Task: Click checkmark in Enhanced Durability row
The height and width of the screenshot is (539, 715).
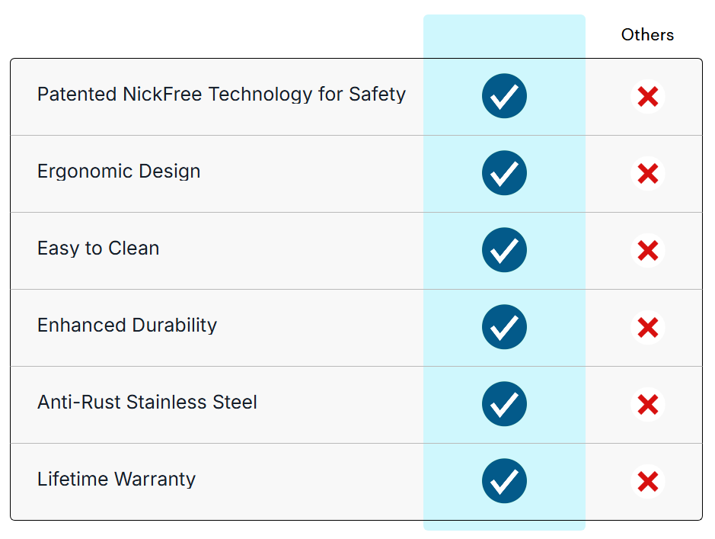Action: (x=504, y=327)
